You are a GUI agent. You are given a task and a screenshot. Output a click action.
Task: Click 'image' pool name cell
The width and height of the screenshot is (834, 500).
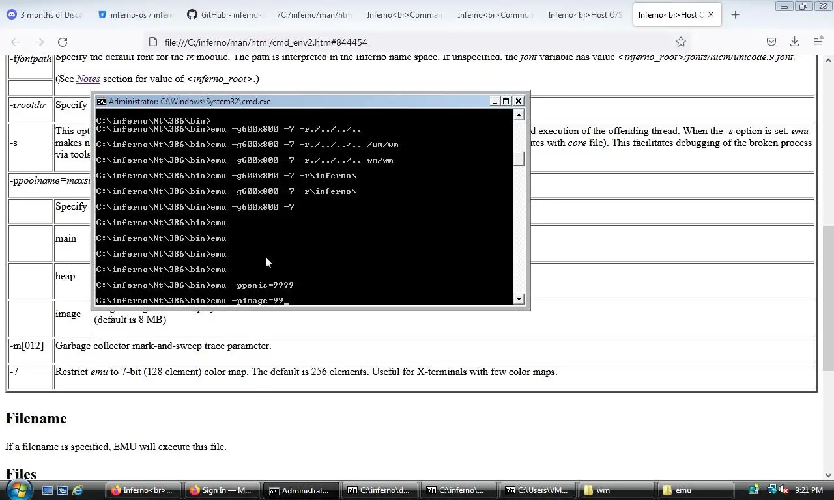click(73, 318)
